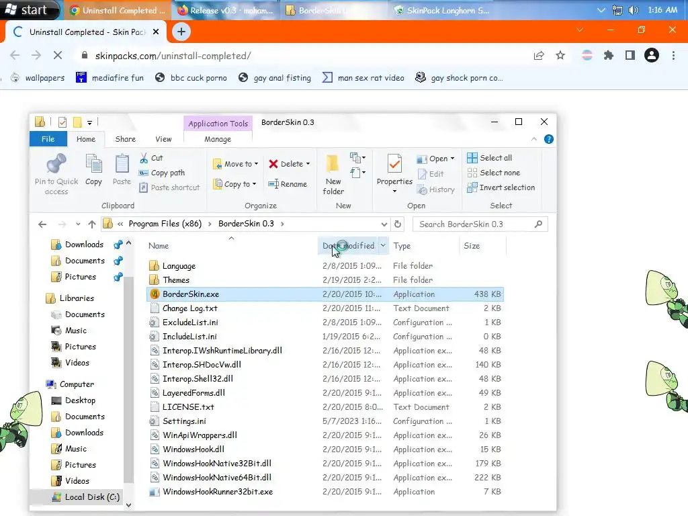Sort by Type column header
The width and height of the screenshot is (688, 516).
(x=402, y=246)
